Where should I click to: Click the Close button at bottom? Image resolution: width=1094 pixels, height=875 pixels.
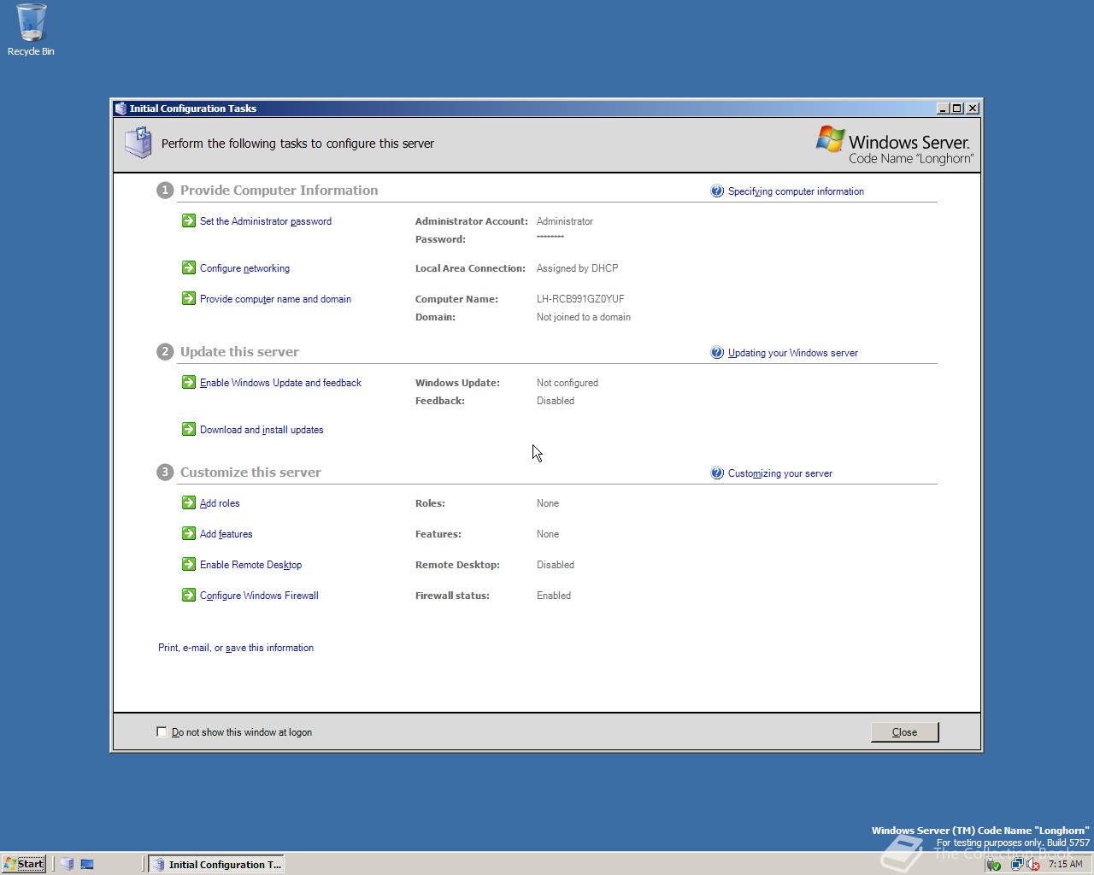[904, 731]
